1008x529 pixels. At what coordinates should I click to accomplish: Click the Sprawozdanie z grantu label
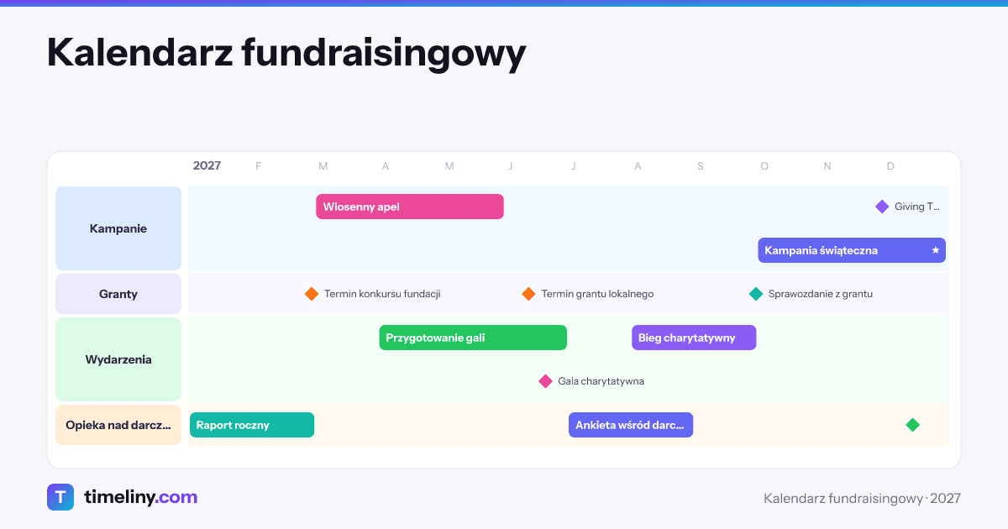(821, 294)
